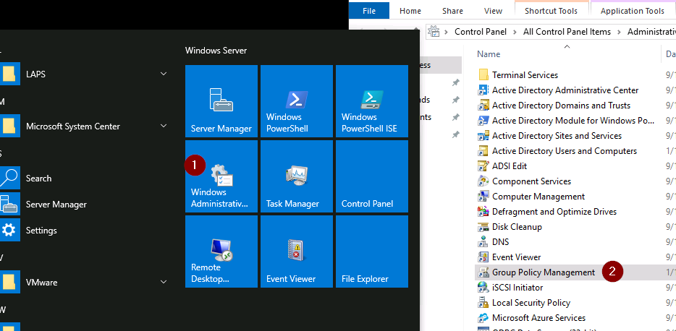Click the Microsoft Azure Services icon
The image size is (676, 331).
point(483,318)
